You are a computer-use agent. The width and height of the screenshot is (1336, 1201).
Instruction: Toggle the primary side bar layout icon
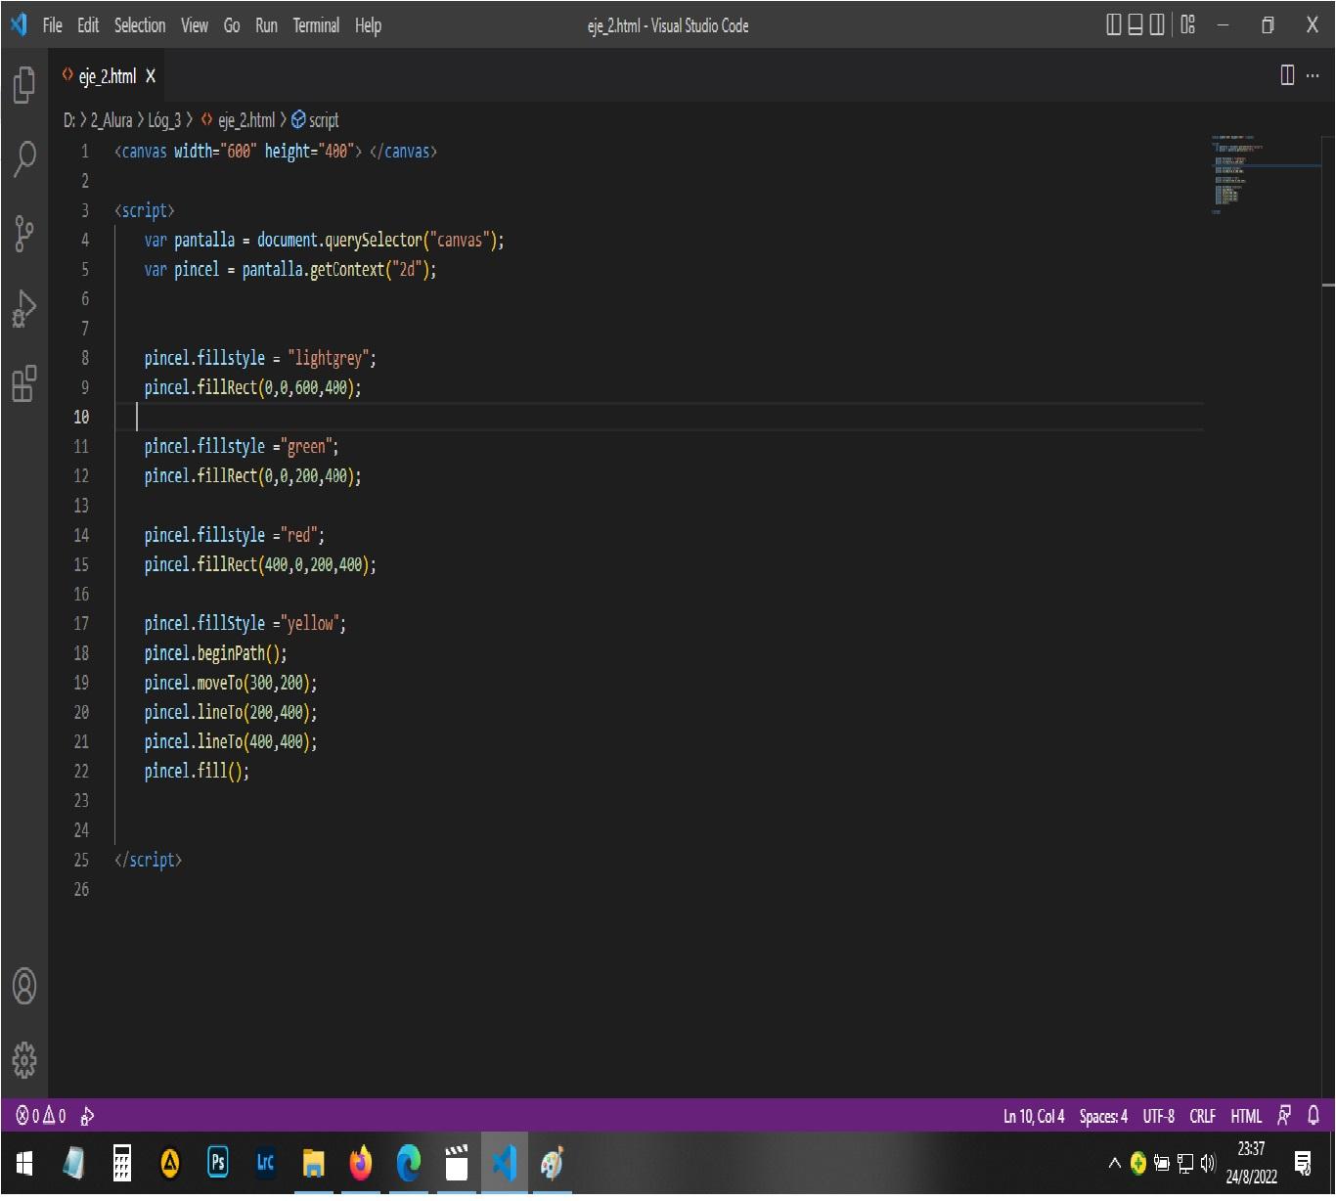pos(1114,25)
